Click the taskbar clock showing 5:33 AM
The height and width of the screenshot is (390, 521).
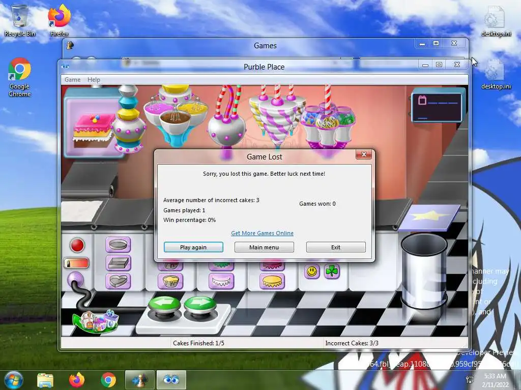pyautogui.click(x=495, y=380)
